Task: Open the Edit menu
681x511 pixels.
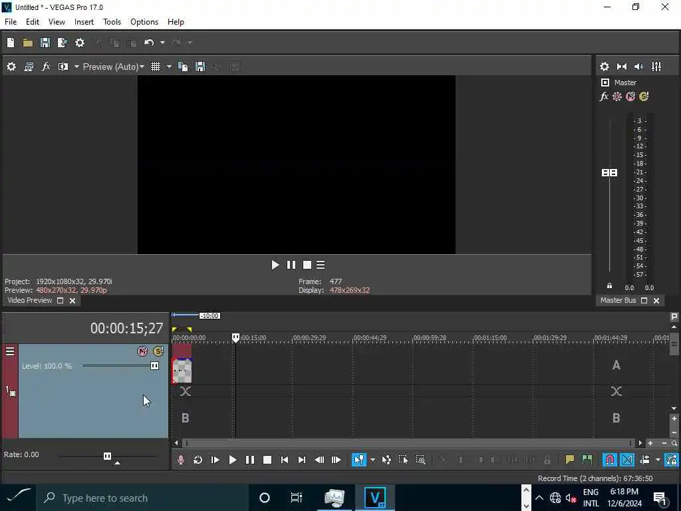Action: click(x=33, y=22)
